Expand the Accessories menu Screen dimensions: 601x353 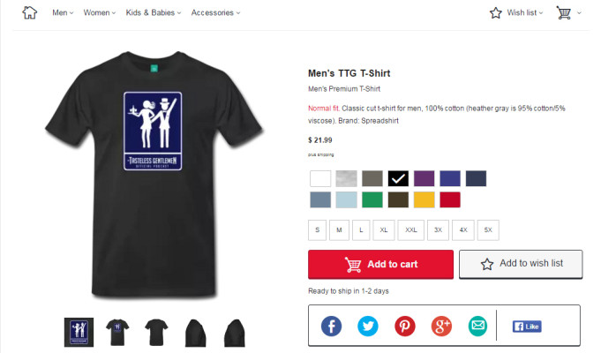[216, 12]
